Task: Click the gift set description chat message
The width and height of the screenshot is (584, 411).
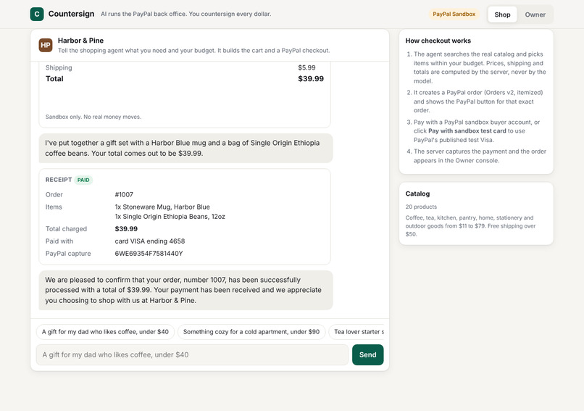Action: point(185,148)
